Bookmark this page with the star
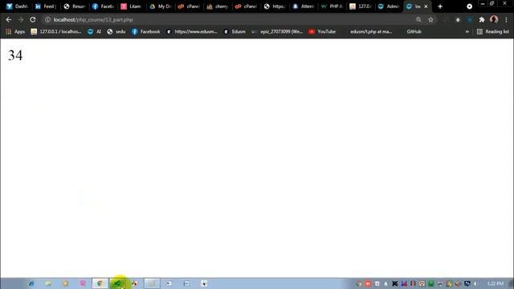Screen dimensions: 514x289 (430, 19)
